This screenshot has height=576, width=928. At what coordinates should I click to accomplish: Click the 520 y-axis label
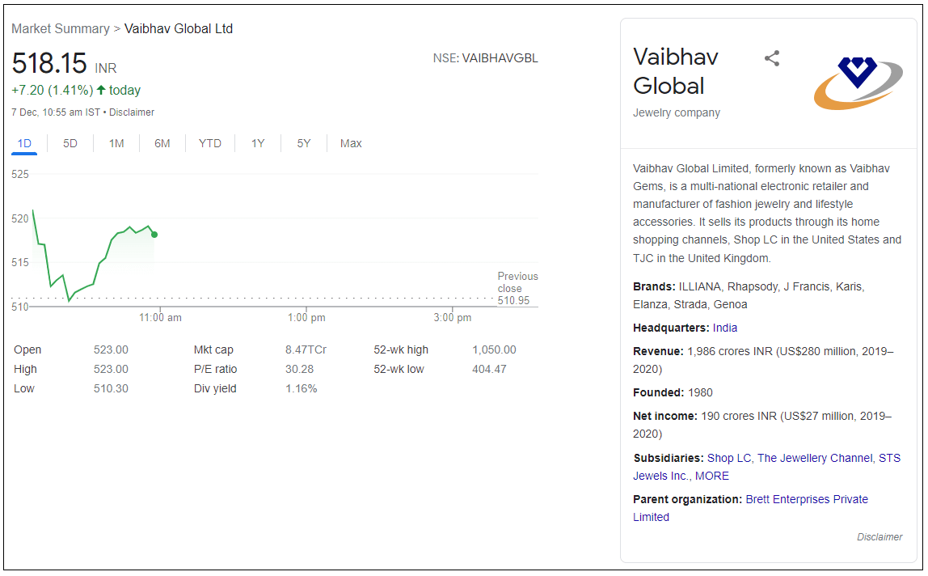[x=20, y=218]
